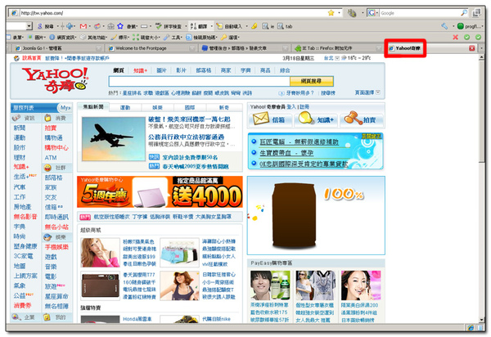Click the green progfl account button
The height and width of the screenshot is (337, 491).
point(469,26)
